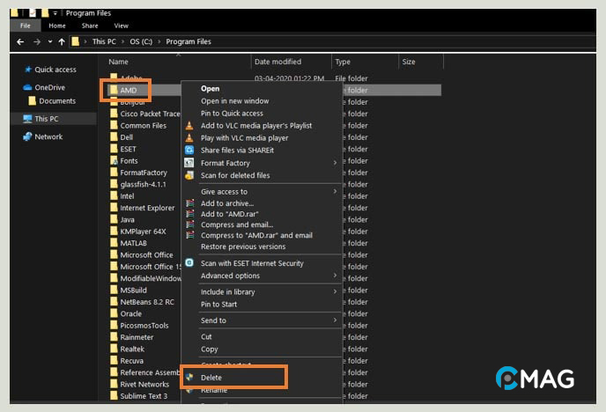Click the Java folder icon
The image size is (606, 412).
tap(114, 219)
